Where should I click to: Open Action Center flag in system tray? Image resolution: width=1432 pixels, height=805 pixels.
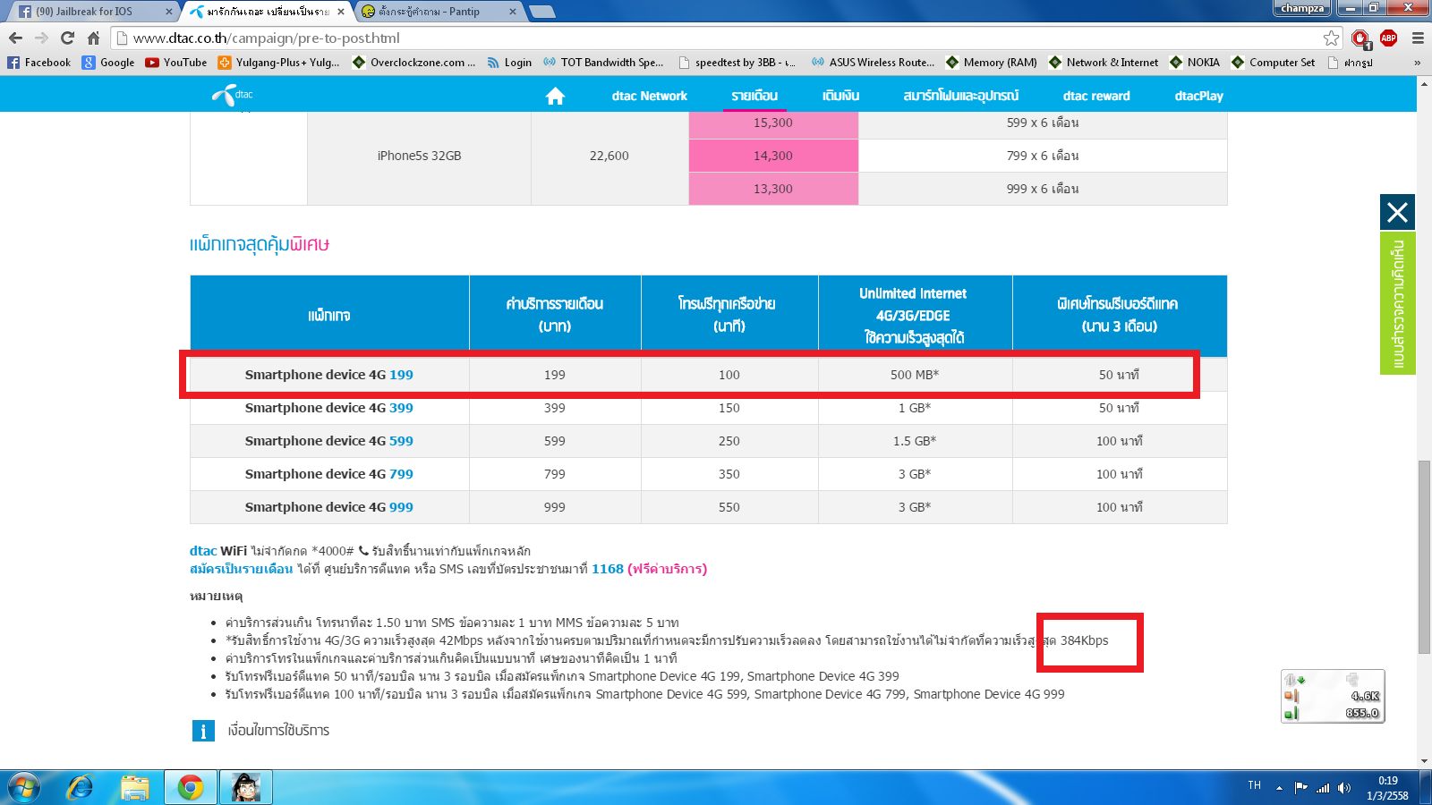[x=1301, y=788]
